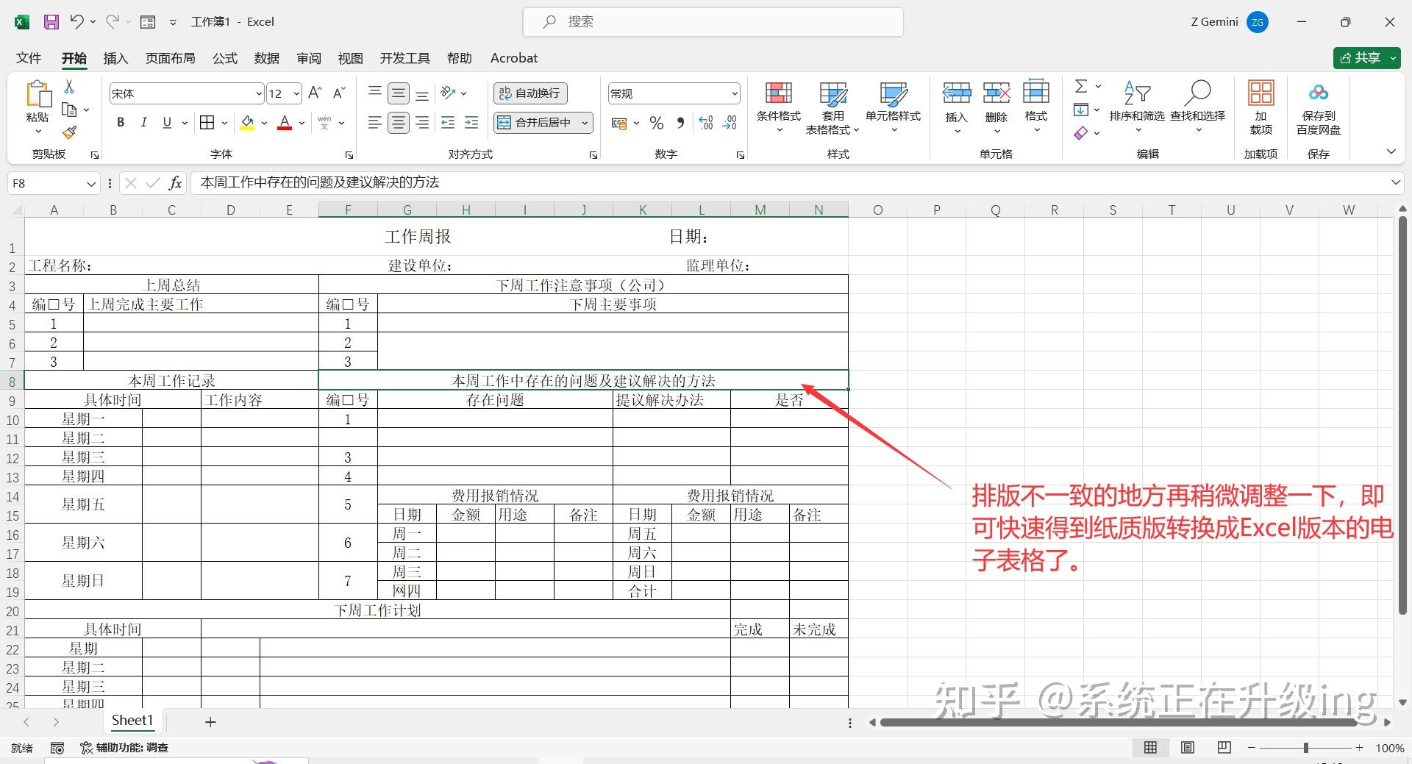Switch to the 公式 Formulas tab

(x=225, y=58)
